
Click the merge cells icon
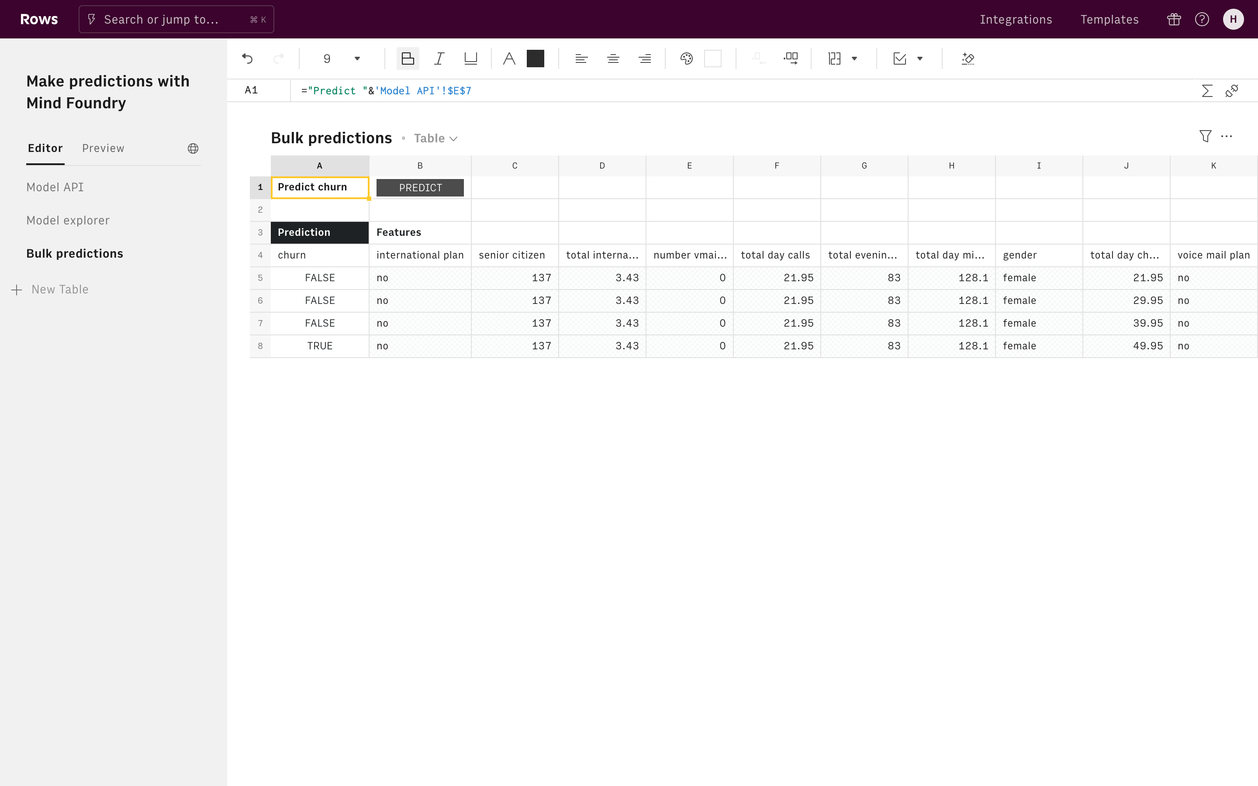[791, 59]
